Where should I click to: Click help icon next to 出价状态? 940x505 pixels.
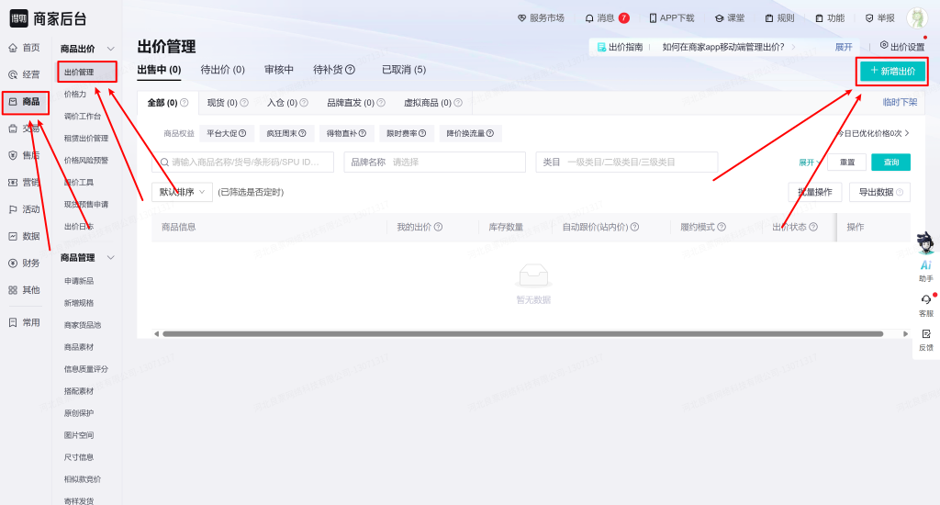tap(813, 227)
